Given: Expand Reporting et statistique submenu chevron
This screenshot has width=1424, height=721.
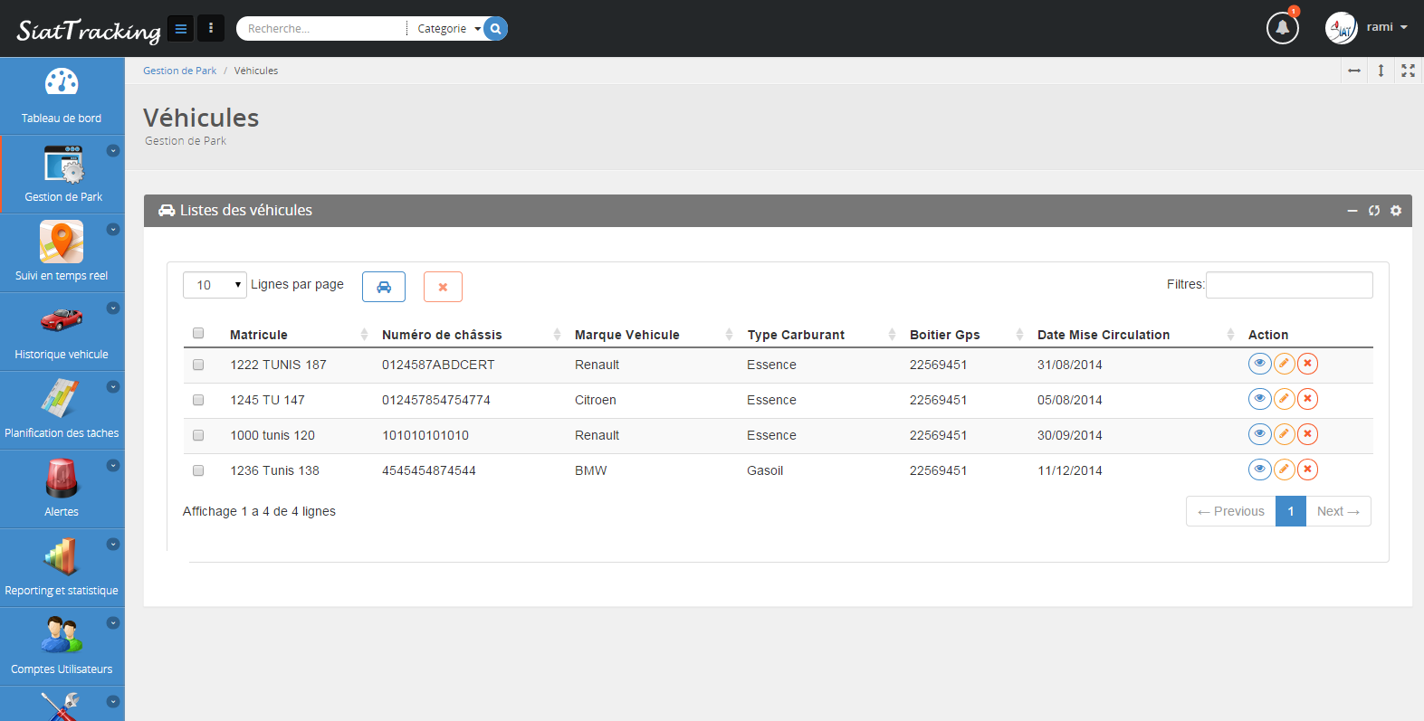Looking at the screenshot, I should 113,545.
